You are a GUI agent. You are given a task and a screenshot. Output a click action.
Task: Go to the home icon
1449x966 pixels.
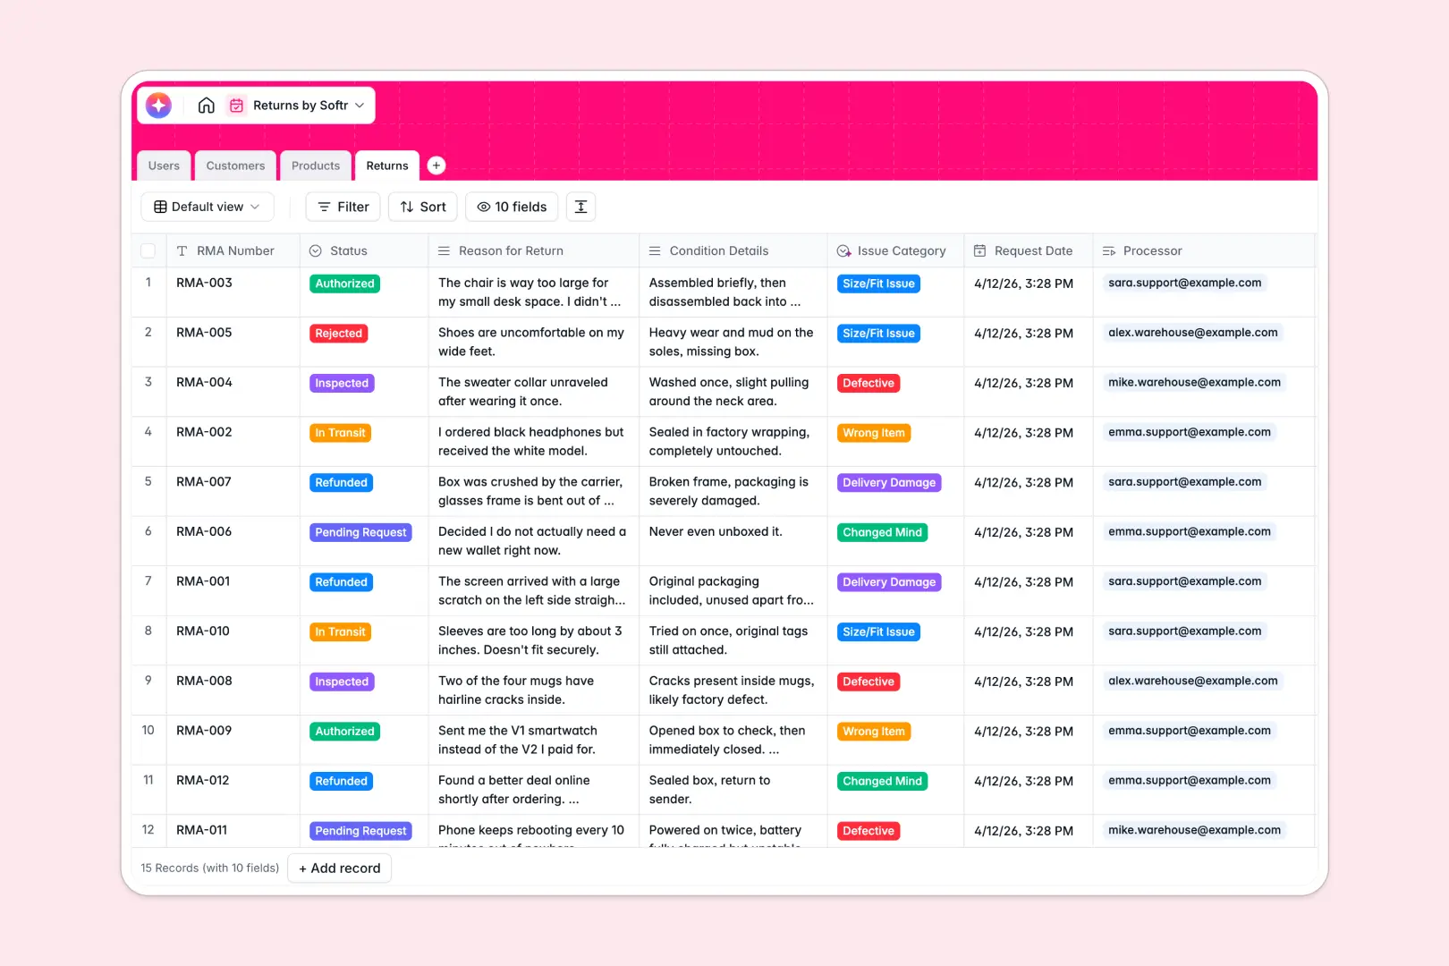pyautogui.click(x=207, y=106)
